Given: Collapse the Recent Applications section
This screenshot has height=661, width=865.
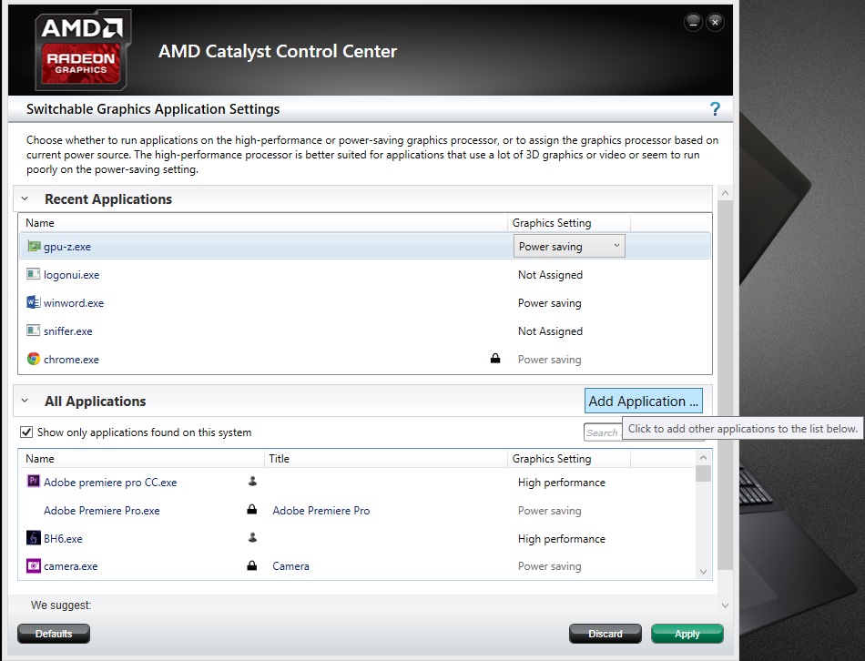Looking at the screenshot, I should click(x=25, y=198).
